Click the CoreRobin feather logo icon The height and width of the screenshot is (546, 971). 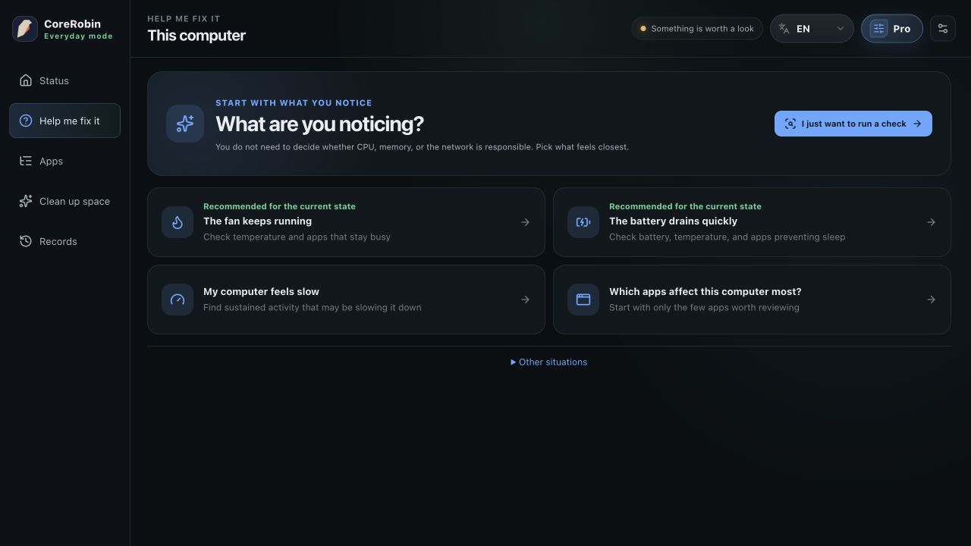click(x=25, y=29)
